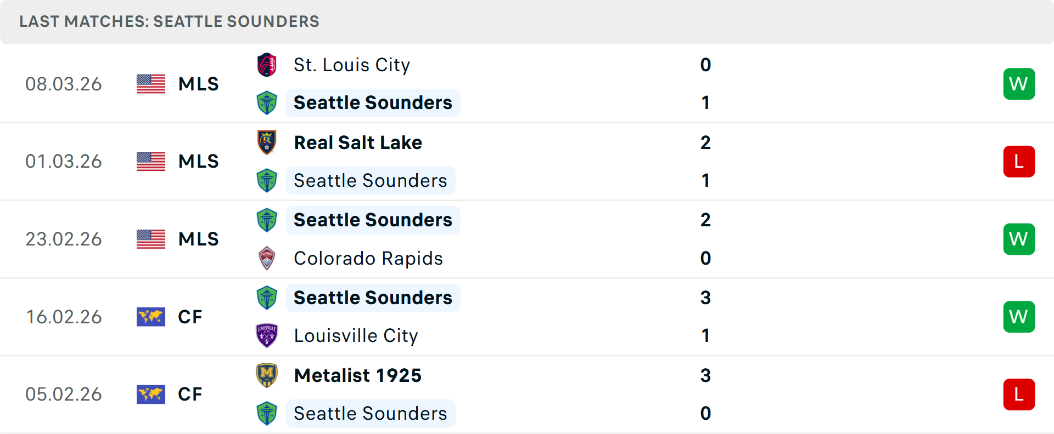Click the red L badge for the Real Salt Lake loss
The width and height of the screenshot is (1054, 434).
[1019, 161]
